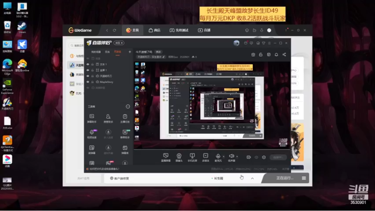Open the 主播任务 tool in the toolbox

pos(125,119)
